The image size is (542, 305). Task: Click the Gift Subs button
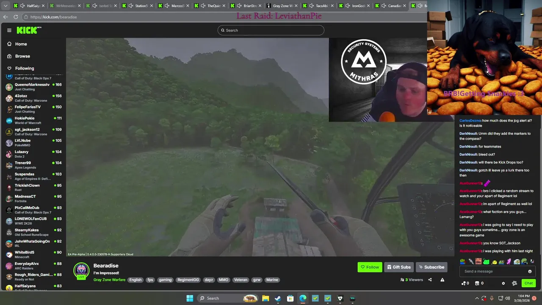[399, 267]
